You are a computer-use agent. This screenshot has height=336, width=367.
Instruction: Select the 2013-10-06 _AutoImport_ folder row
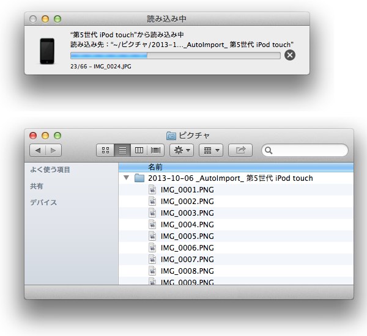click(x=236, y=178)
